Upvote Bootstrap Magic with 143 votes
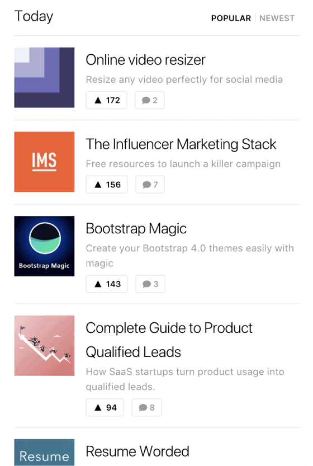313x466 pixels. tap(107, 284)
